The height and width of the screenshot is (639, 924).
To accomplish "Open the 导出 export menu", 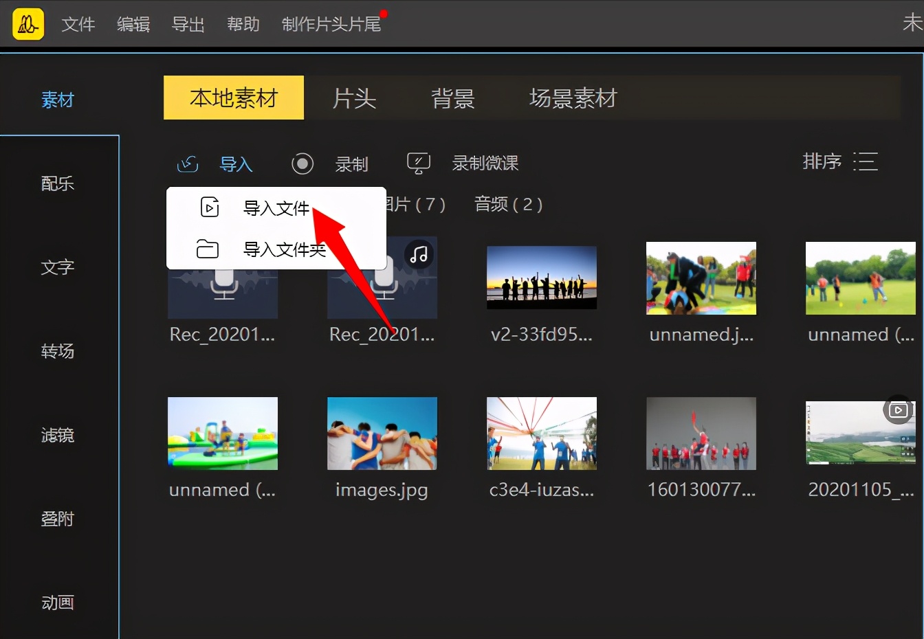I will click(188, 23).
